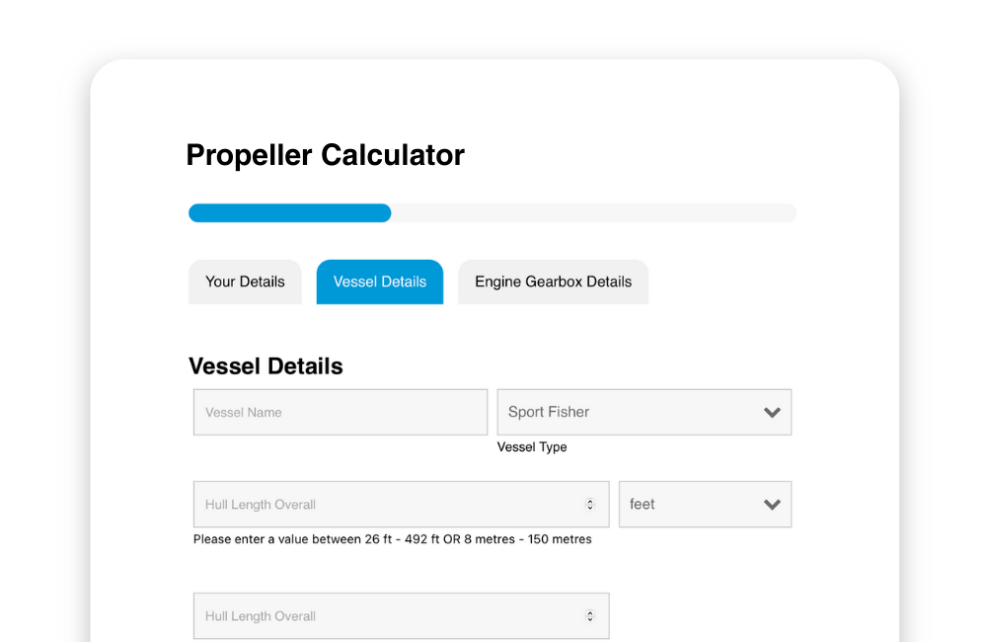
Task: Click the Propeller Calculator heading
Action: click(x=325, y=155)
